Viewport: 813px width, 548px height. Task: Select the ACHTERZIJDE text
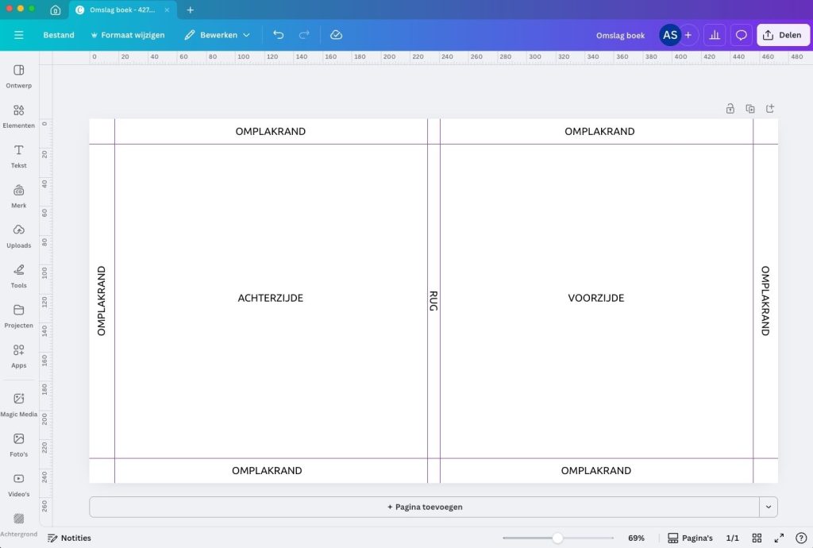coord(270,298)
